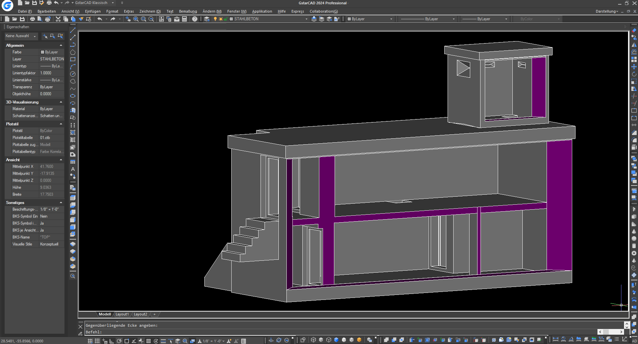Switch to the Layout1 tab

click(122, 314)
